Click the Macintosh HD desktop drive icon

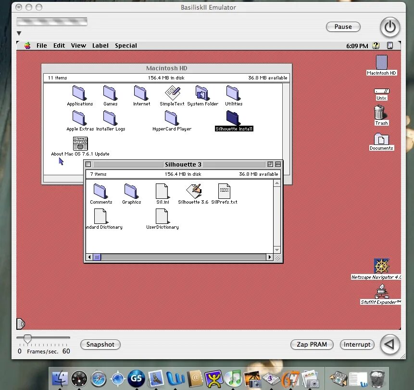point(381,63)
